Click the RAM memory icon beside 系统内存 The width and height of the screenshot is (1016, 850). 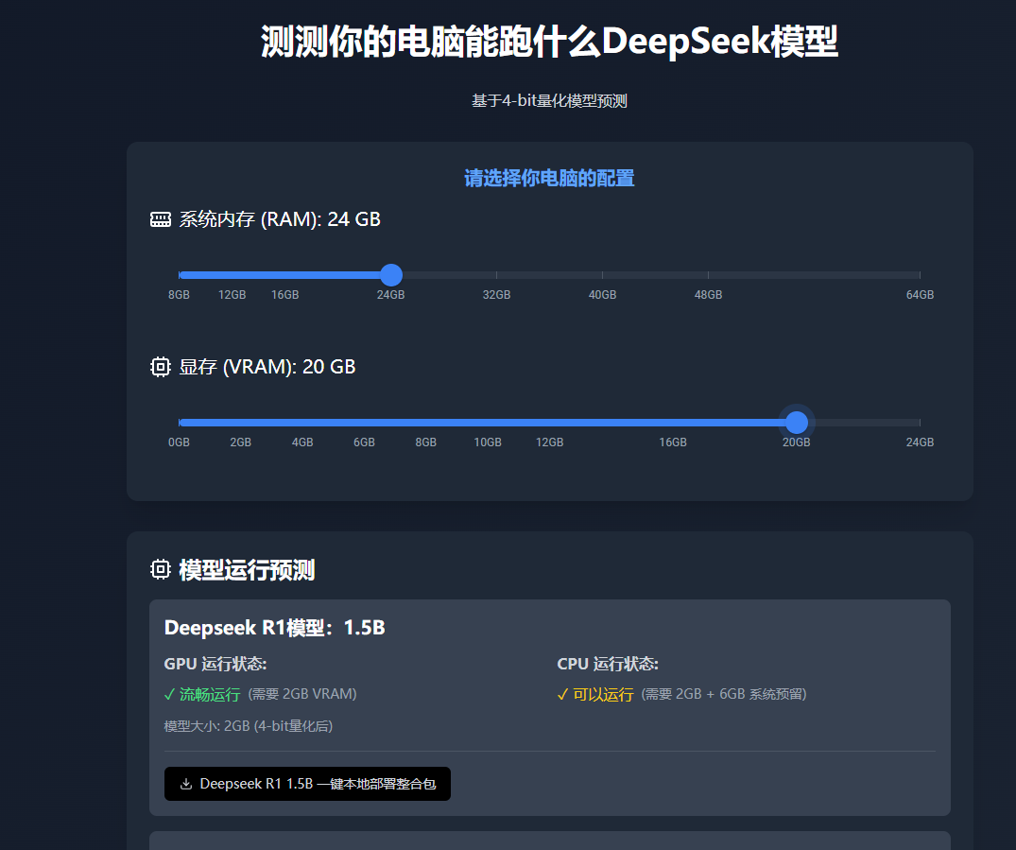tap(160, 219)
